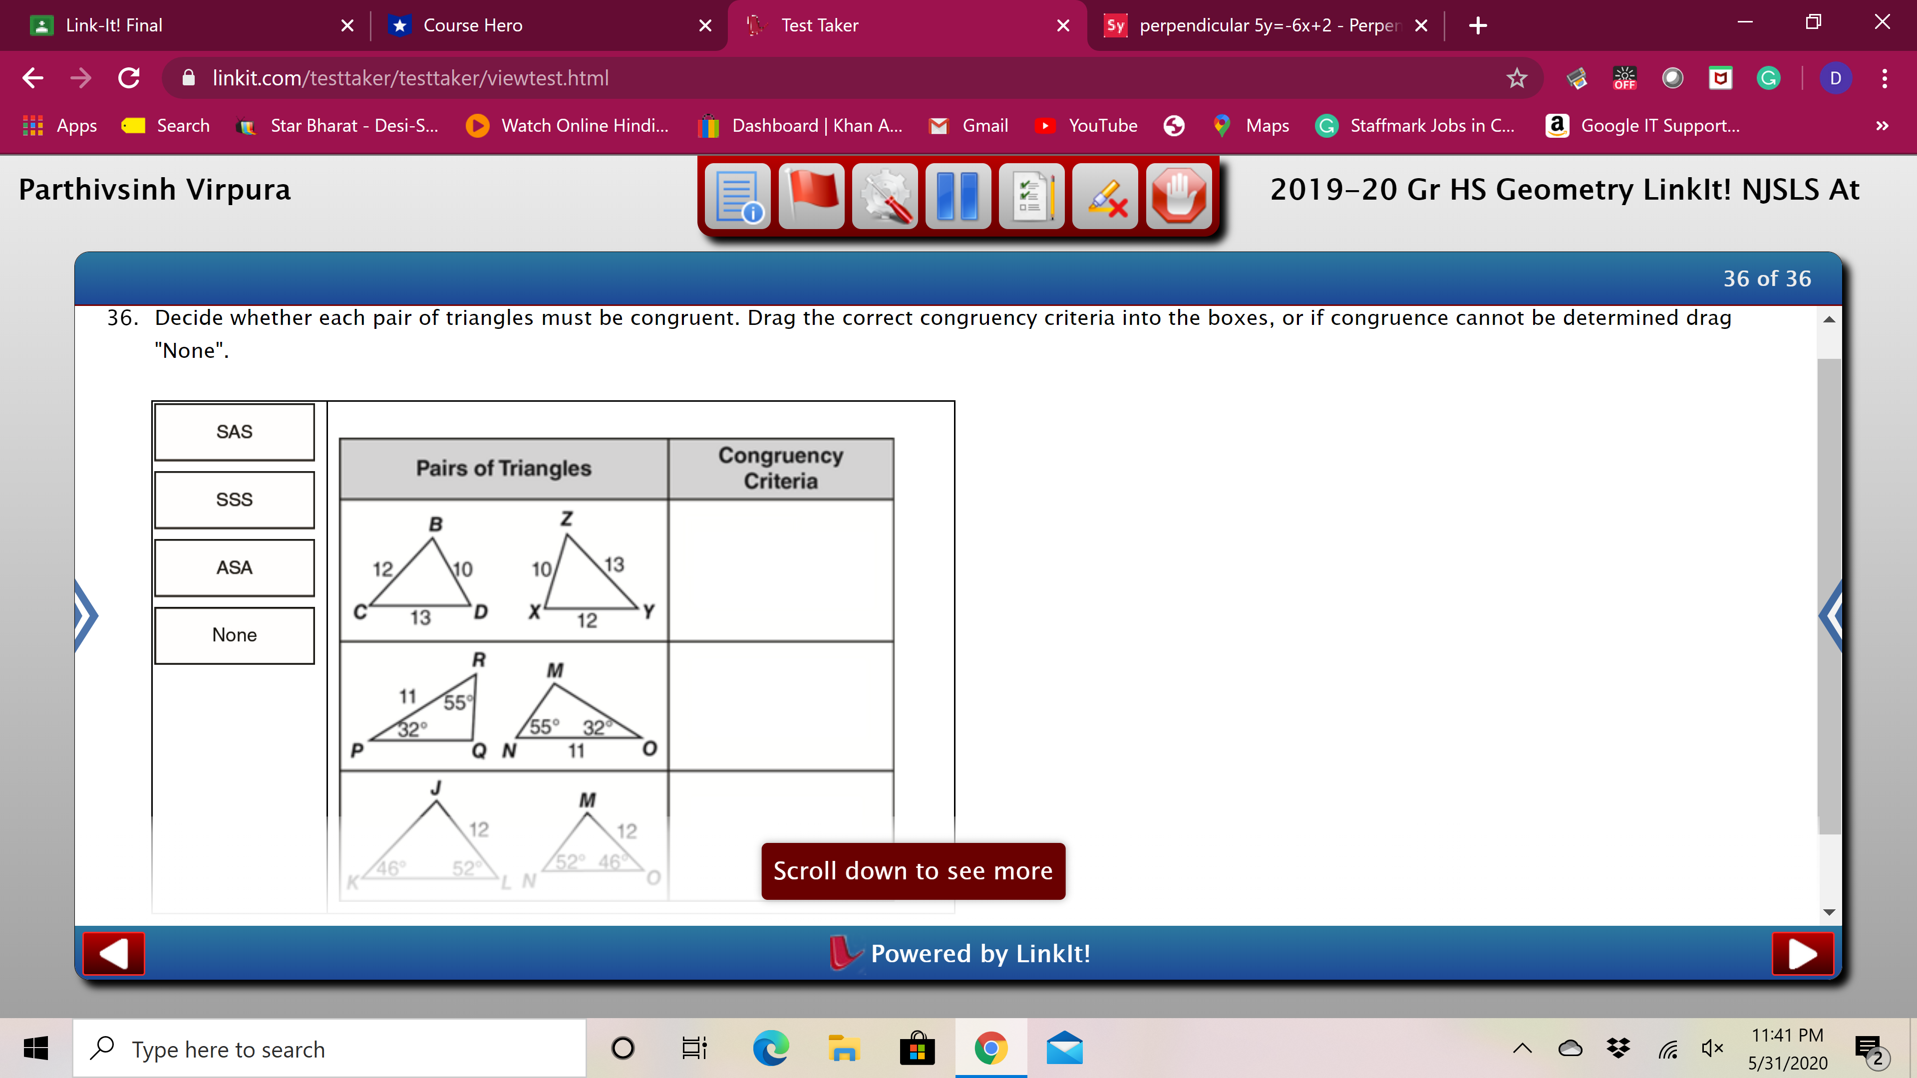1917x1078 pixels.
Task: Open test tools via the gear icon
Action: click(x=885, y=196)
